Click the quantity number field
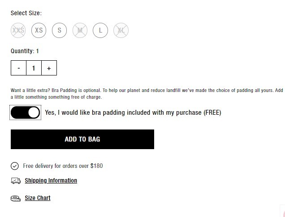Screen dimensions: 285x217 (34, 68)
